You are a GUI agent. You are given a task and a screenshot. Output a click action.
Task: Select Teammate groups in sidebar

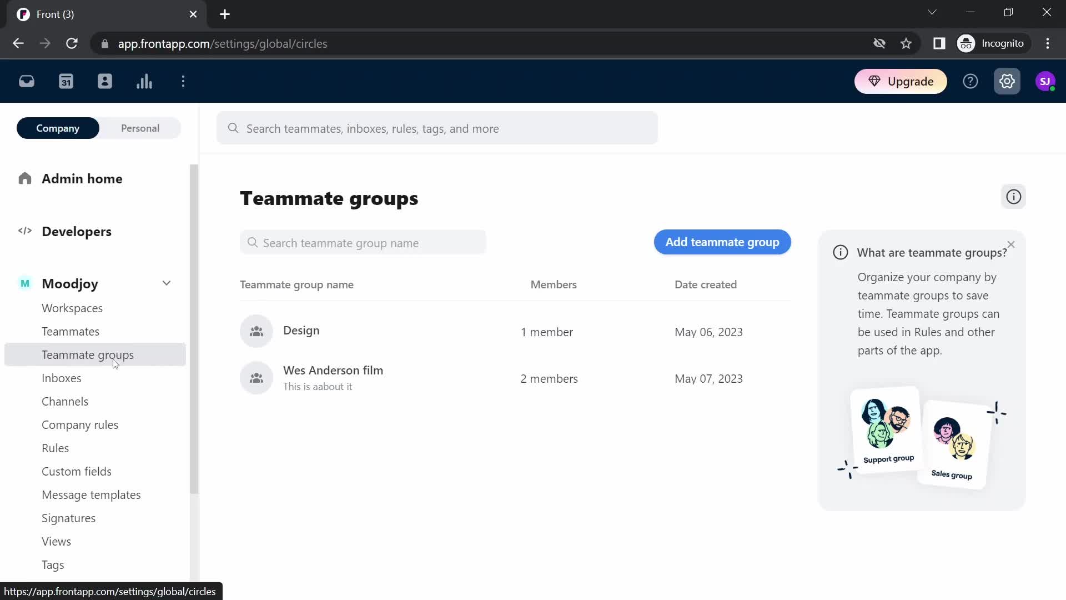pyautogui.click(x=95, y=355)
